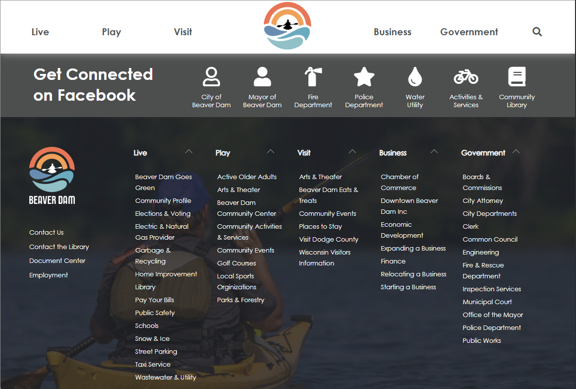Open Beaver Dam Eats & Treats link
This screenshot has height=389, width=576.
329,195
